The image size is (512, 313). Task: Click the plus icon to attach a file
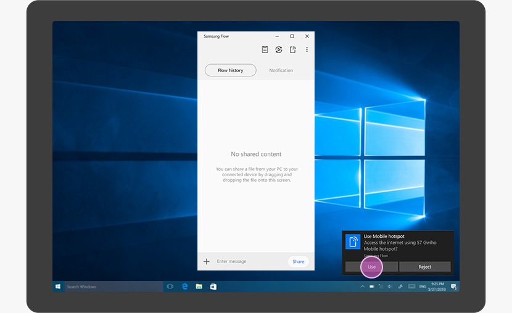(207, 261)
